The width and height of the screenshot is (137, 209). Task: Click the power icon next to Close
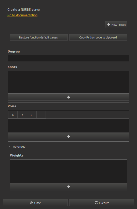31,203
